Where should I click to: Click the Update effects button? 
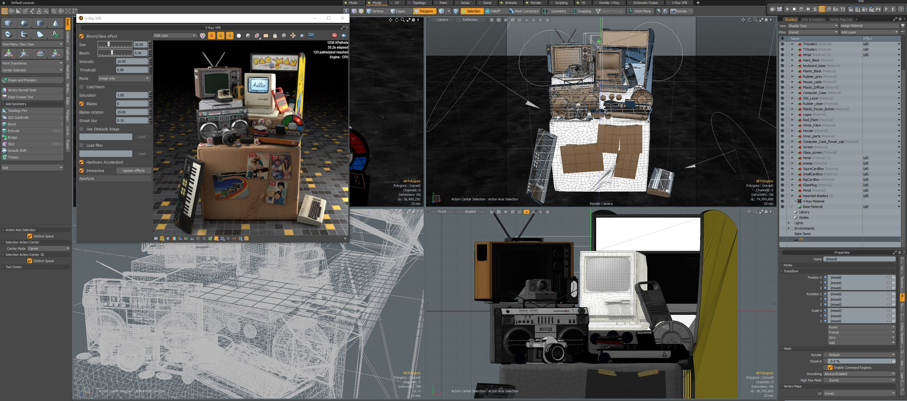point(134,171)
